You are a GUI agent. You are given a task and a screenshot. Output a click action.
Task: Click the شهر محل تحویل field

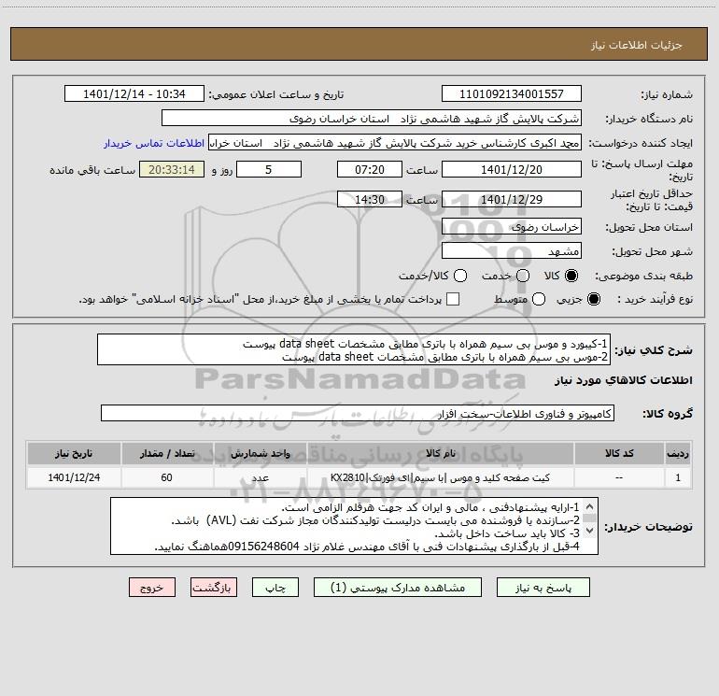click(510, 250)
